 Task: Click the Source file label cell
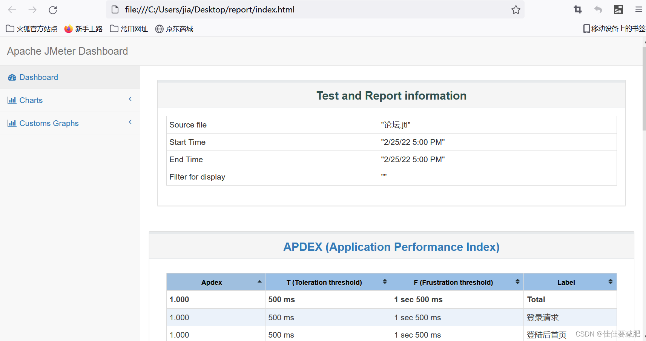(x=272, y=125)
